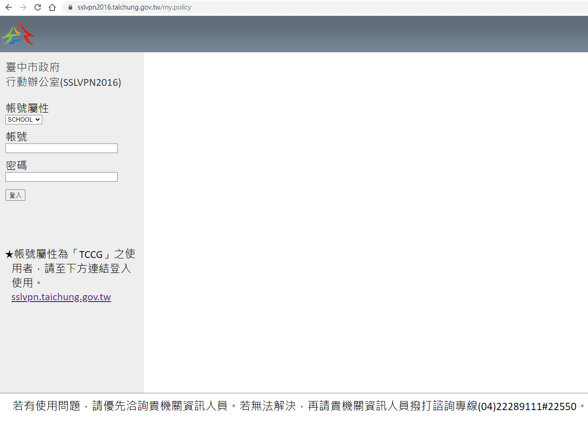Click the 登入 login button
Image resolution: width=588 pixels, height=421 pixels.
point(15,195)
